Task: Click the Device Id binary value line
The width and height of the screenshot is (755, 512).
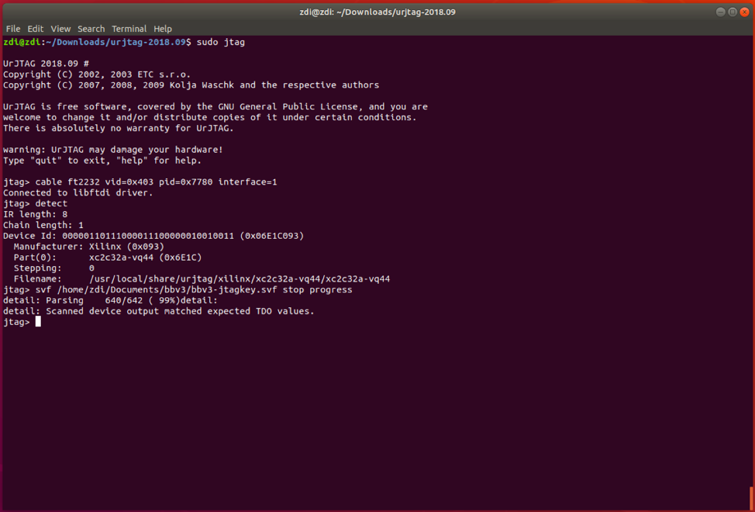Action: 153,236
